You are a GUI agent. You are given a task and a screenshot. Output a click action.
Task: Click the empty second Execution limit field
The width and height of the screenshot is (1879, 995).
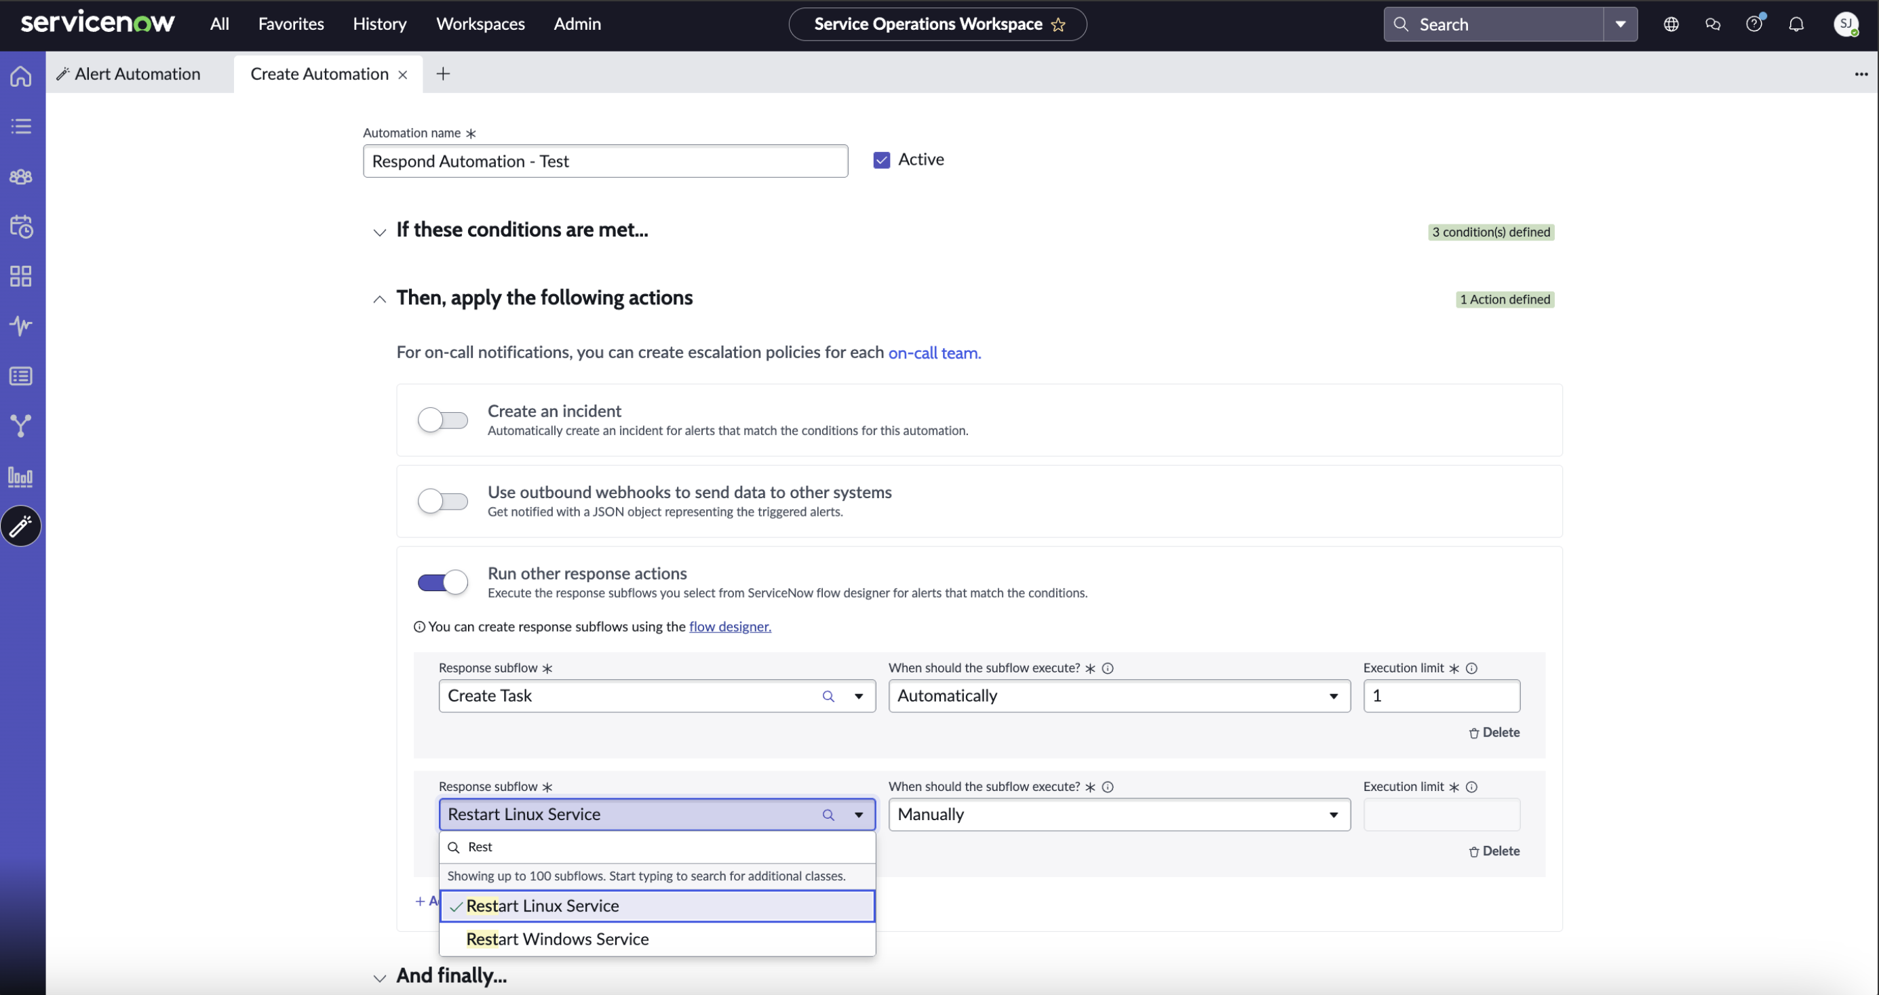(x=1441, y=815)
